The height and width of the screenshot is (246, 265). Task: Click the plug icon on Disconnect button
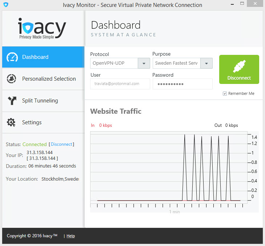click(239, 66)
